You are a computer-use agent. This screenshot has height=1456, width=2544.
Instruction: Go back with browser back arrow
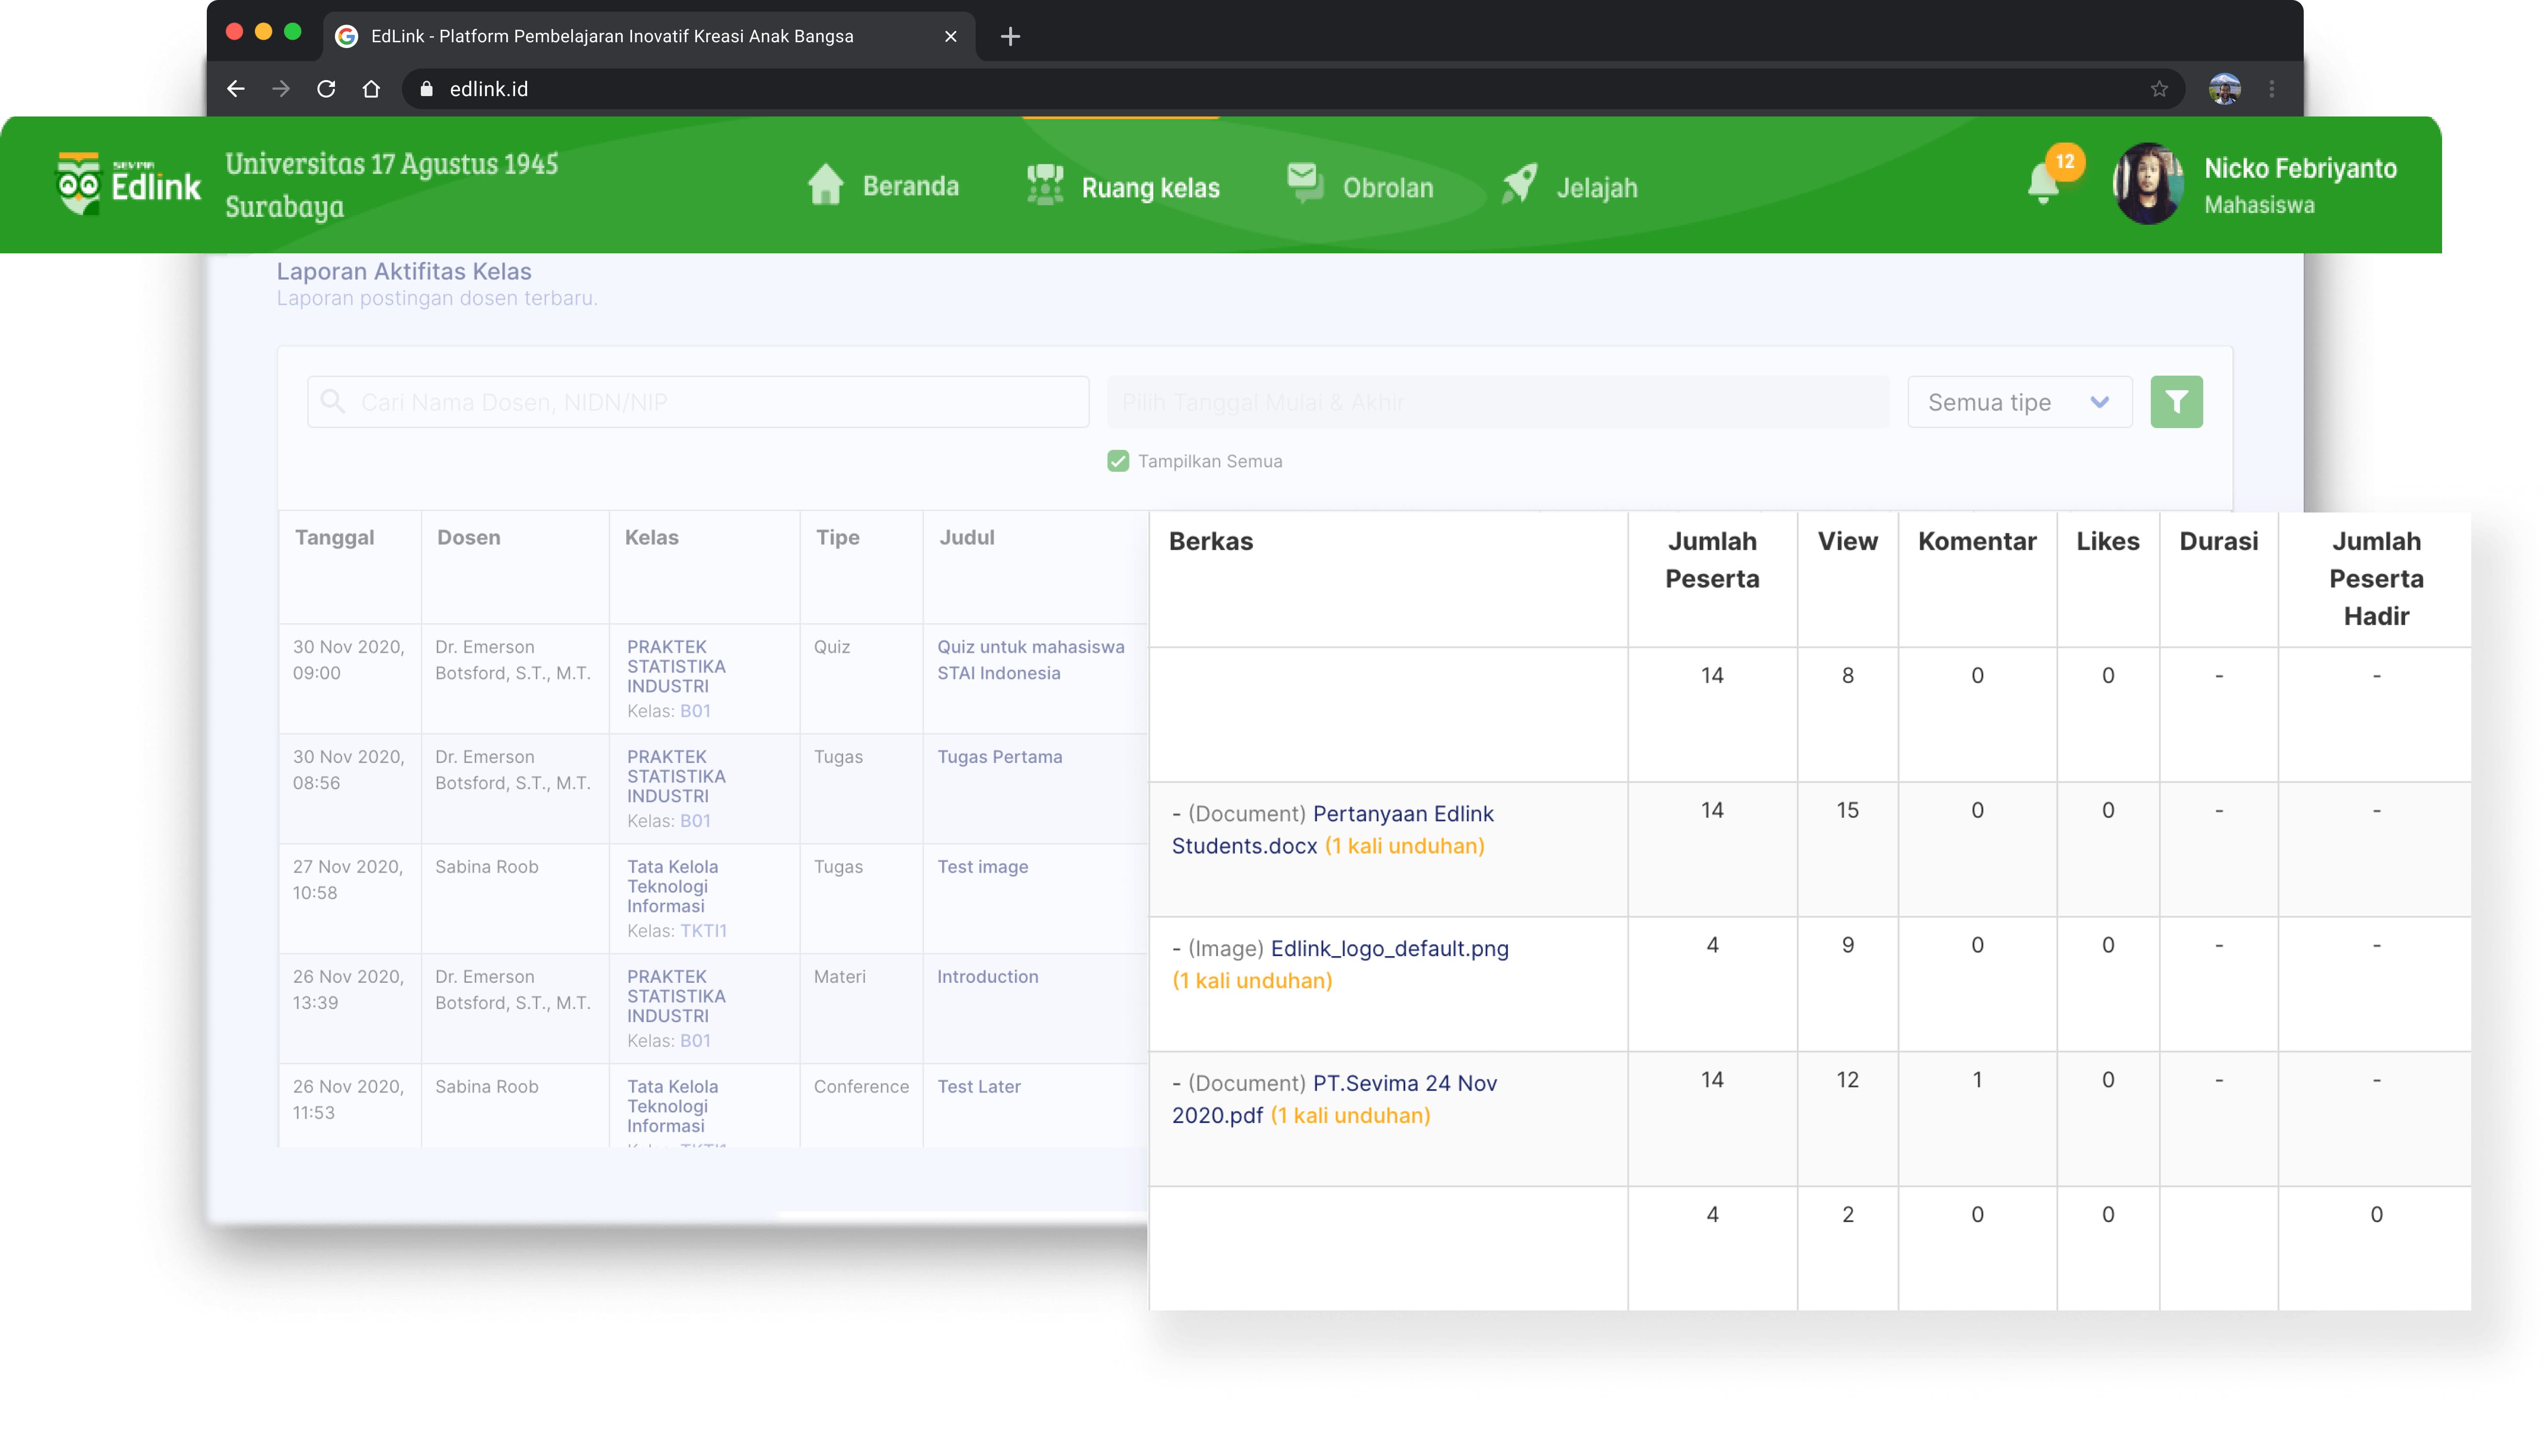click(x=236, y=89)
